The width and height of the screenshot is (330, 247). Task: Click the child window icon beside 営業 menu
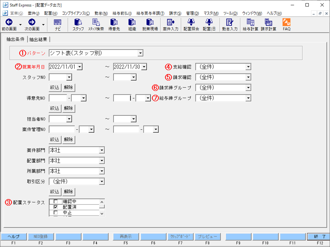point(5,13)
